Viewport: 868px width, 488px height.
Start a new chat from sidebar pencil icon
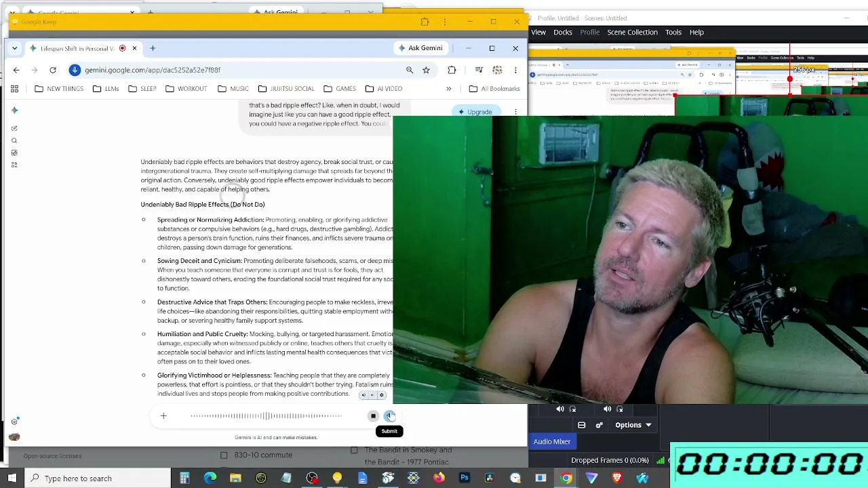click(x=14, y=128)
